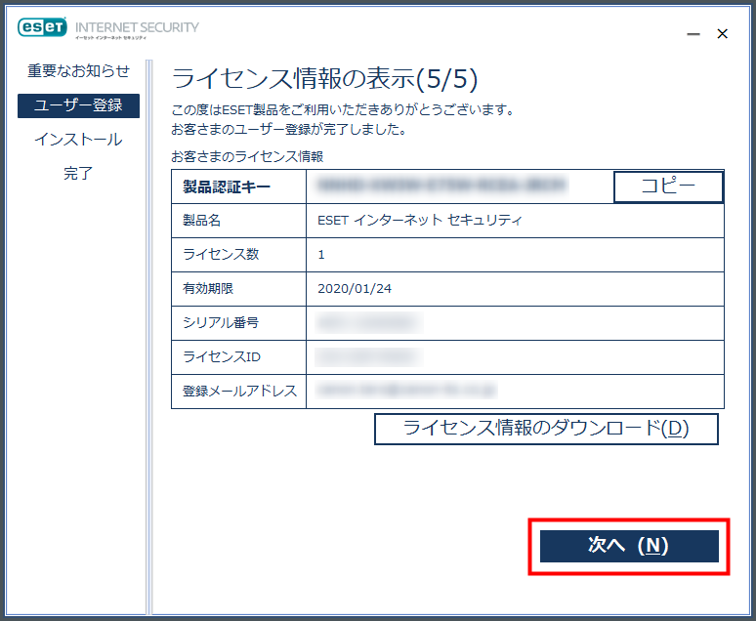
Task: Select the 重要なお知らせ step
Action: pyautogui.click(x=78, y=71)
